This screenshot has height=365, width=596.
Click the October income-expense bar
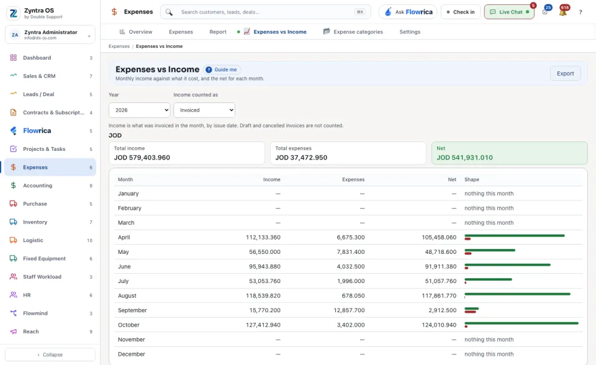click(521, 325)
